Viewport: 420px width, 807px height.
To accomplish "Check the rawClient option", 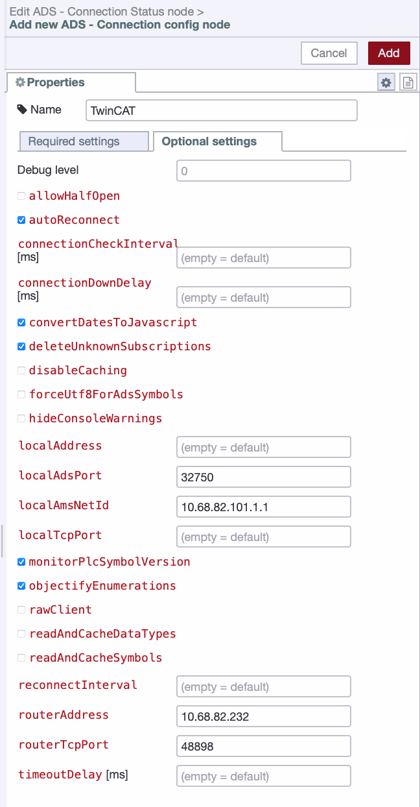I will coord(21,609).
